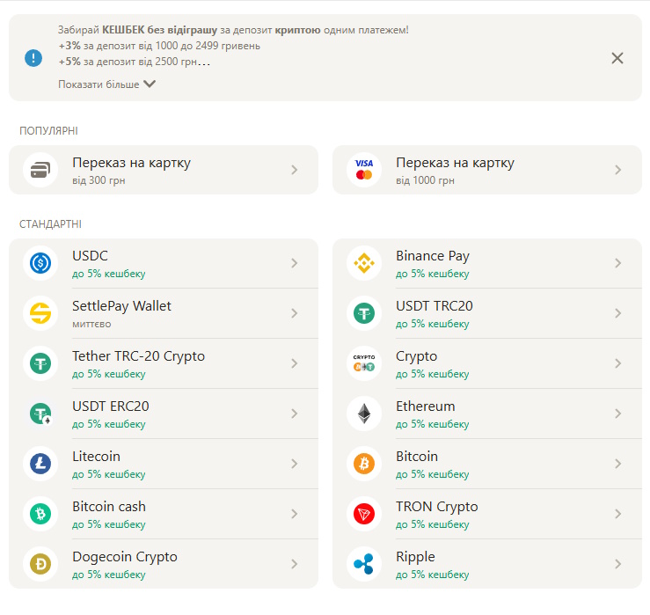Click 'до 5% кешбеку' under Ripple
This screenshot has height=615, width=650.
point(433,575)
